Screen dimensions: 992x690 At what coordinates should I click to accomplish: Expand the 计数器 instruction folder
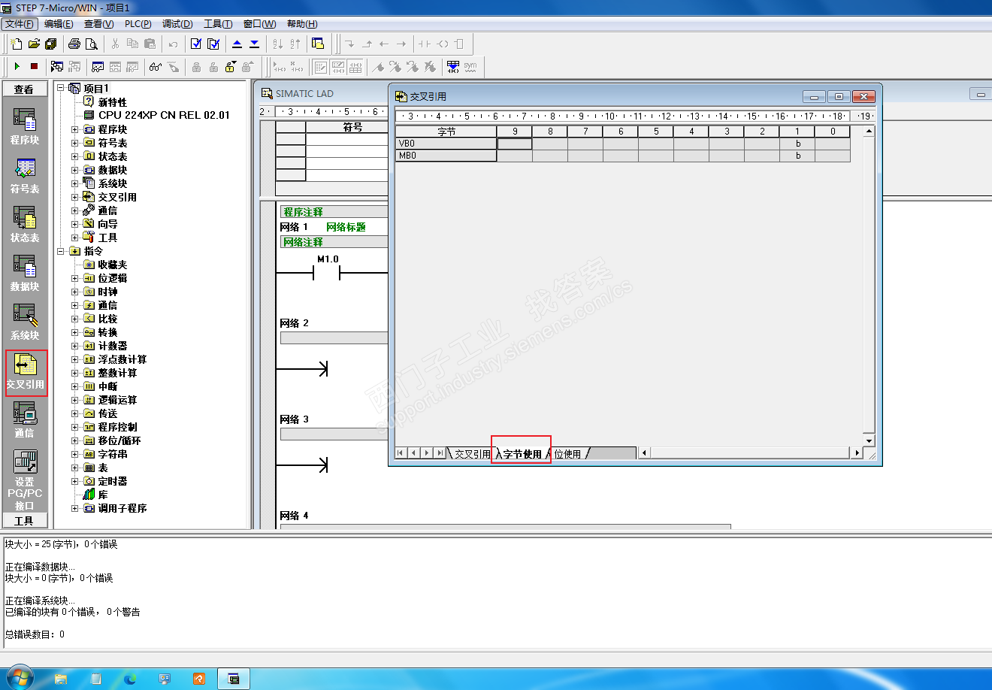75,346
